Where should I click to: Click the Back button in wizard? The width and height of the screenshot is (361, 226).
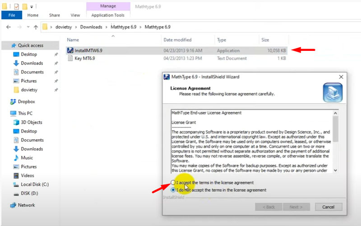click(x=268, y=207)
